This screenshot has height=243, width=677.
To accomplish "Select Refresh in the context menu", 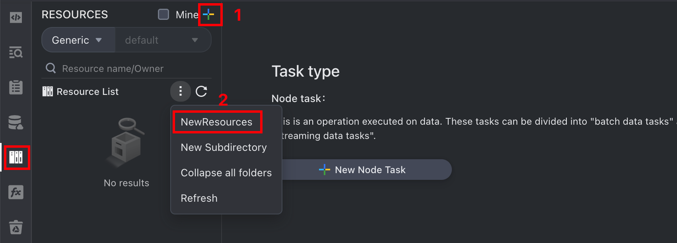I will [x=199, y=198].
